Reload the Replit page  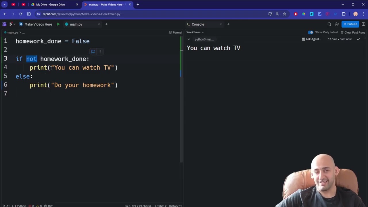click(21, 14)
